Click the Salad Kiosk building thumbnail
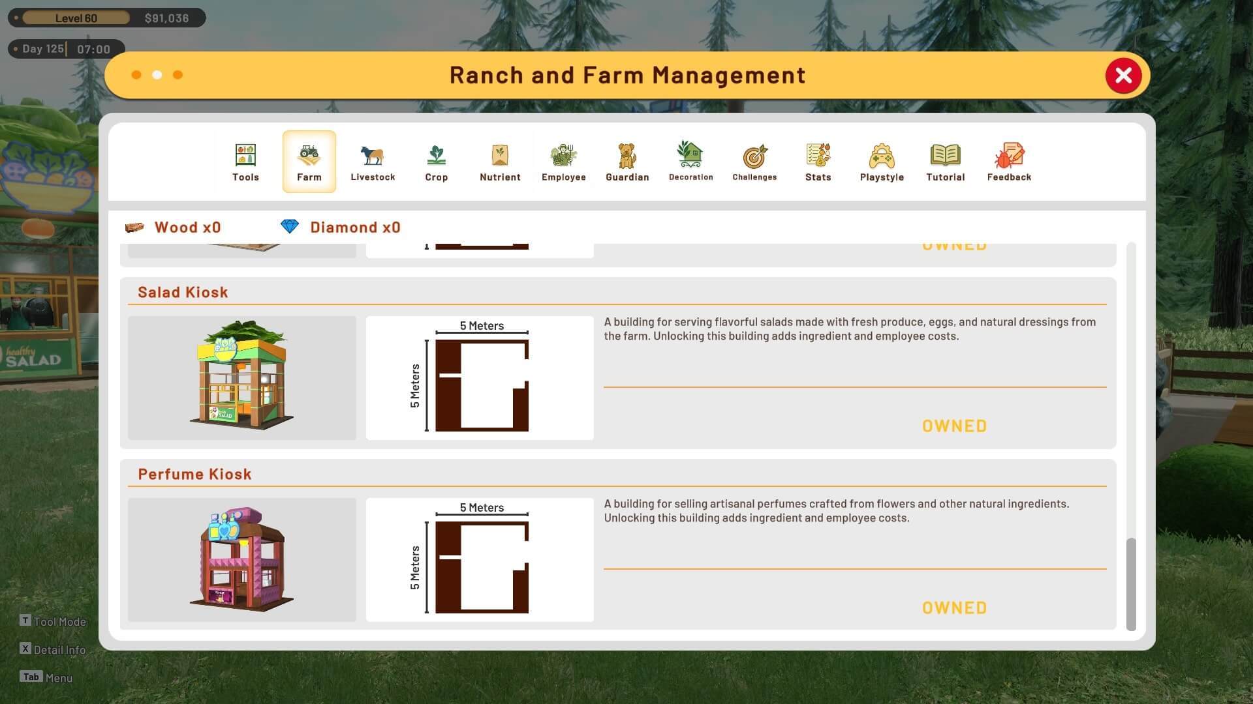 (x=242, y=378)
